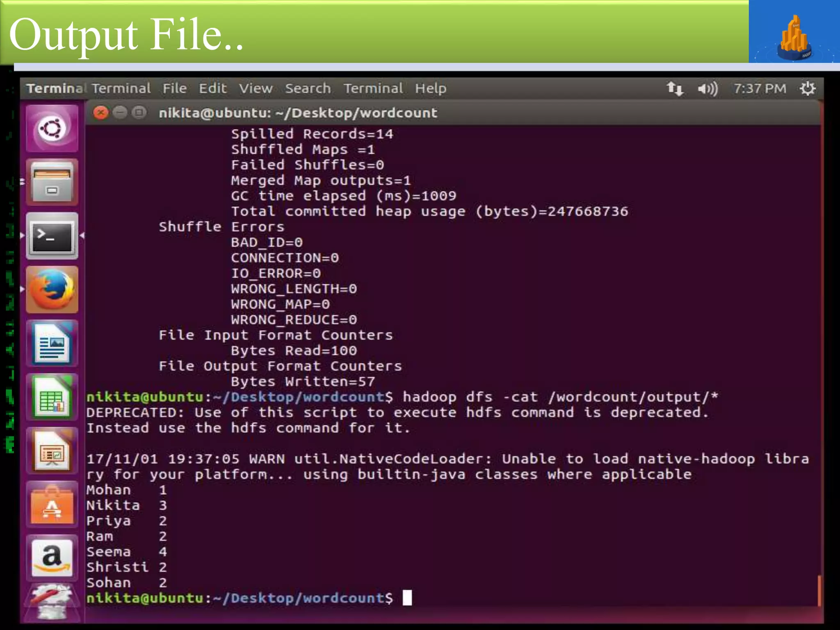840x630 pixels.
Task: Click the 'WRONG_LENGTH=0' line
Action: (x=294, y=289)
